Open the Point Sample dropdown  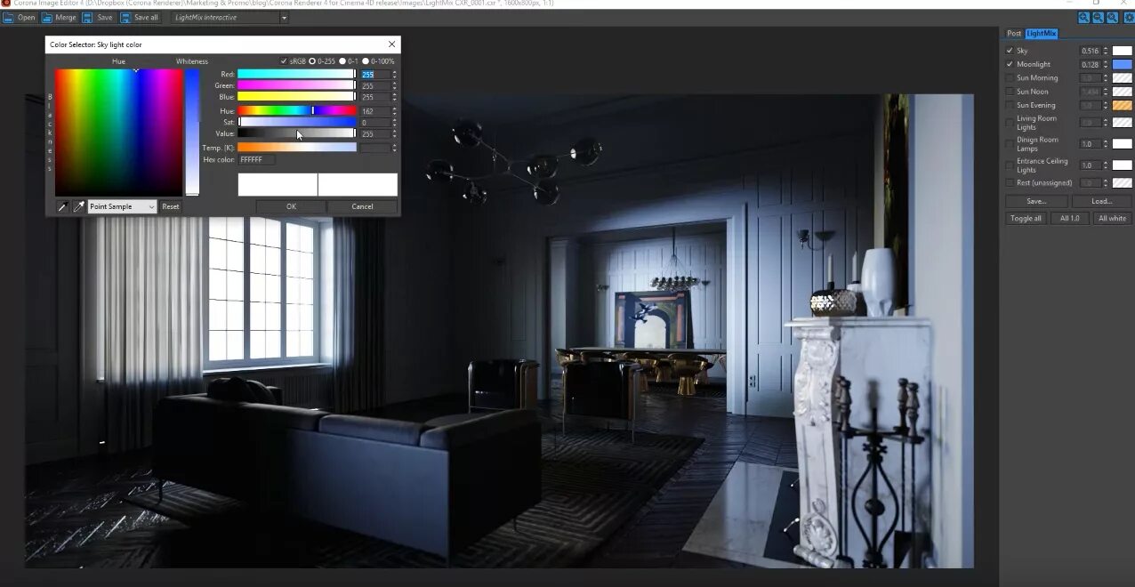point(120,205)
